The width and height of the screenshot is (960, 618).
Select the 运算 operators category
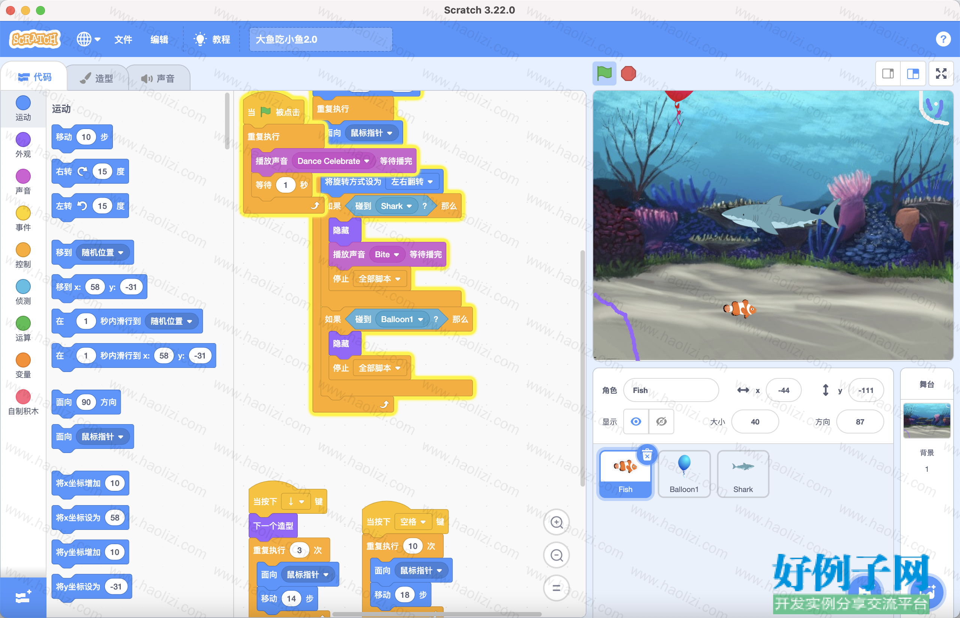[23, 329]
